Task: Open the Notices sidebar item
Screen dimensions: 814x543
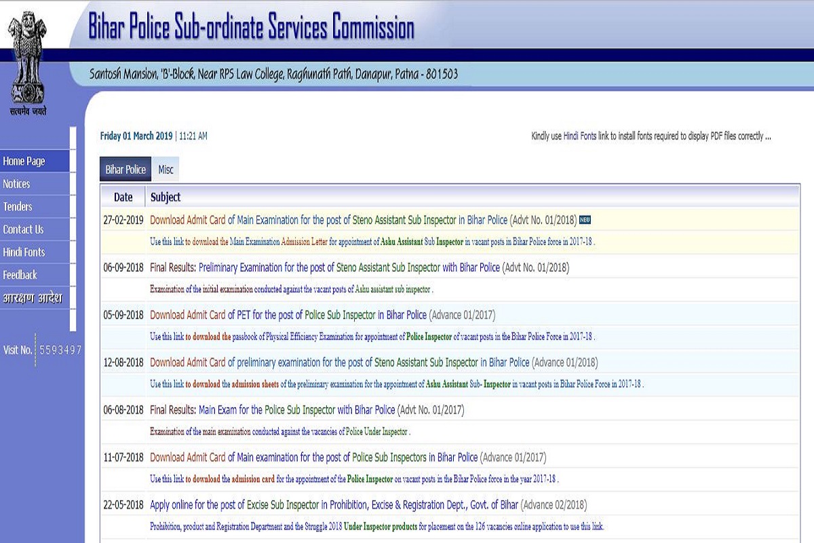Action: click(x=35, y=184)
